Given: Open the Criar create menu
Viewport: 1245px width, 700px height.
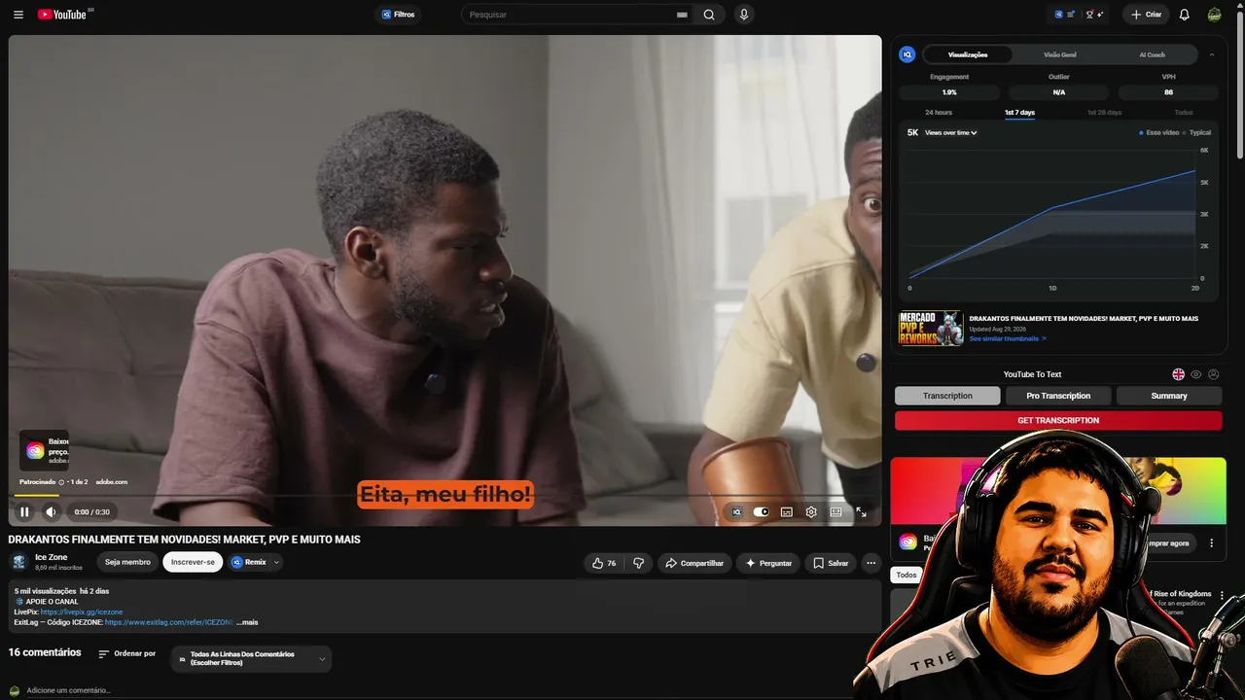Looking at the screenshot, I should coord(1147,15).
